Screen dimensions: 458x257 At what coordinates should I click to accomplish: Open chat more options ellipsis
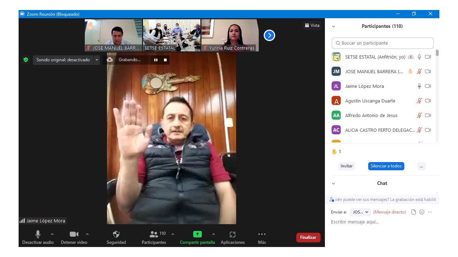(x=430, y=212)
